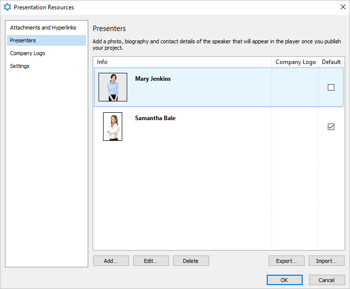Enable Default checkbox for Mary Jenkins

(331, 88)
